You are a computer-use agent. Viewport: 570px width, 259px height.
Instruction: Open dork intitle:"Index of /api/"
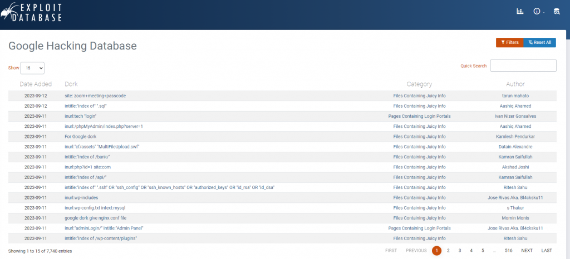(85, 177)
